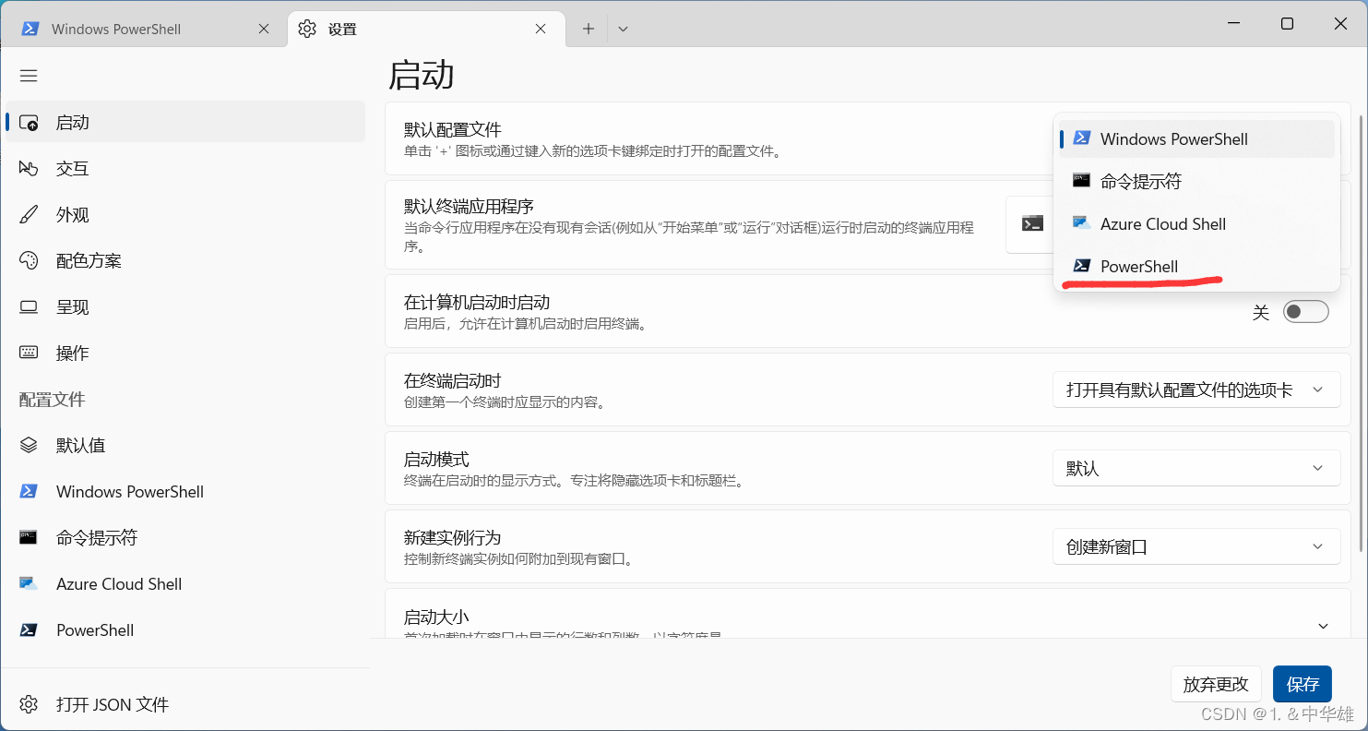
Task: Open the hamburger navigation menu
Action: coord(29,76)
